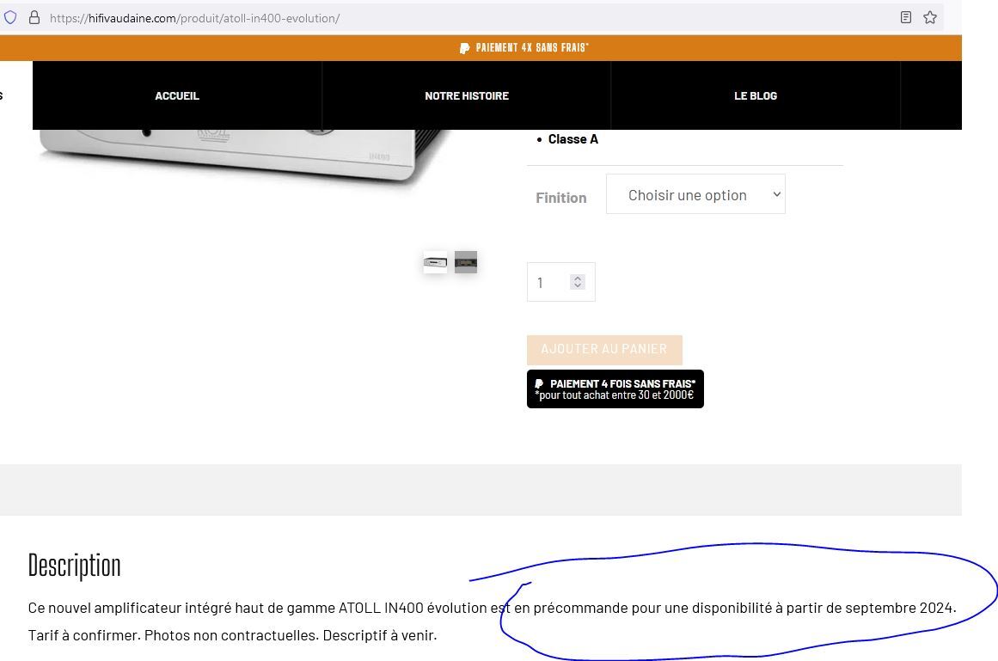
Task: Bookmark this page with the star icon
Action: [x=930, y=18]
